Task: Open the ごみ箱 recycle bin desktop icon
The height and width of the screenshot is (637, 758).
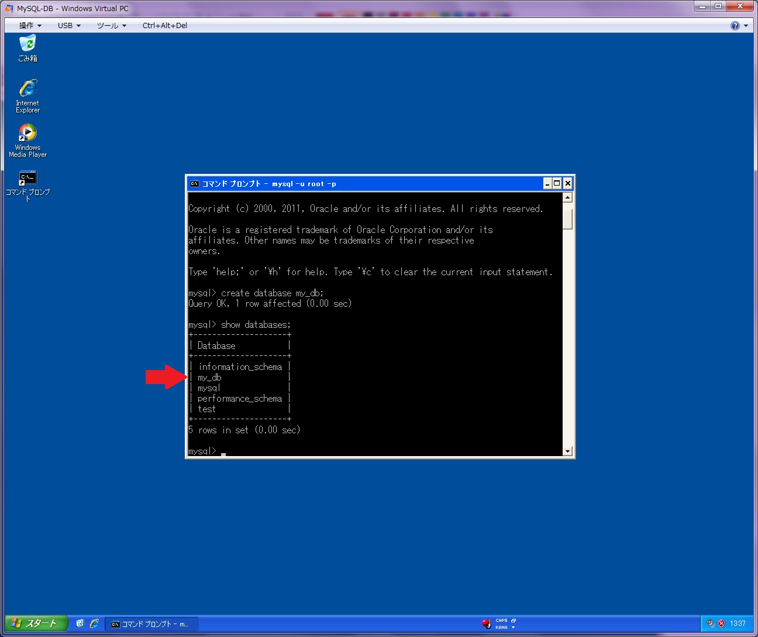Action: point(27,48)
